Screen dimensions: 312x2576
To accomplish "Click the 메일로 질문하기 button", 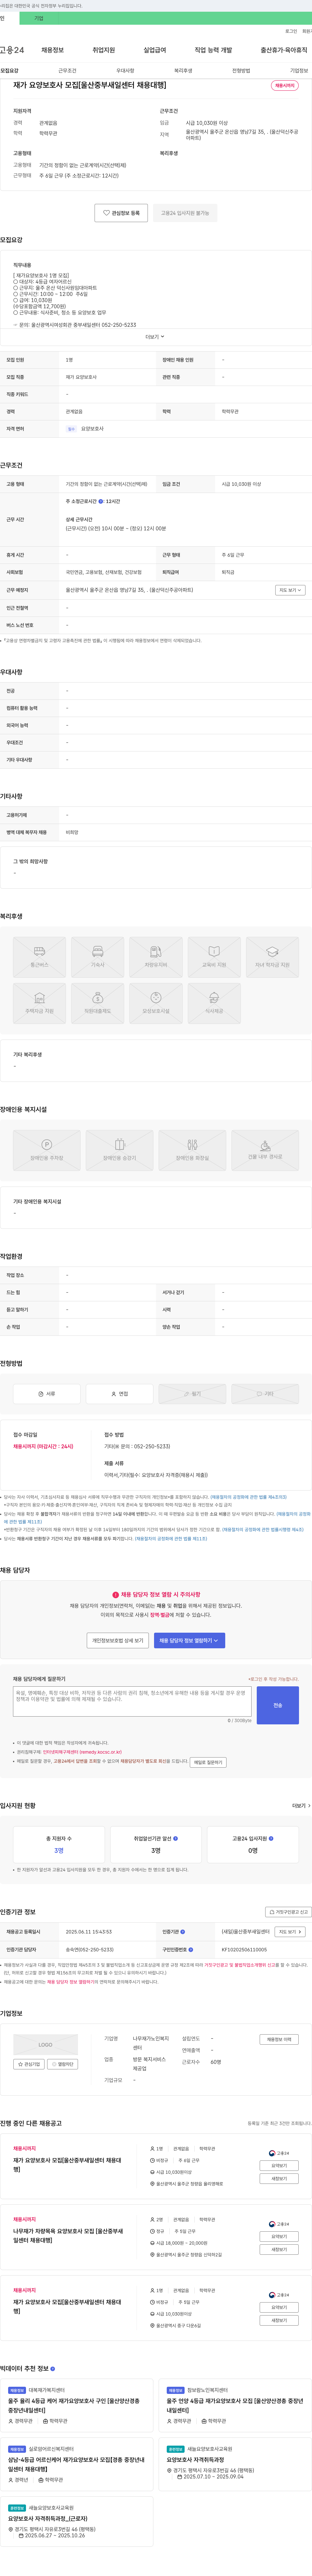I will pyautogui.click(x=208, y=1762).
